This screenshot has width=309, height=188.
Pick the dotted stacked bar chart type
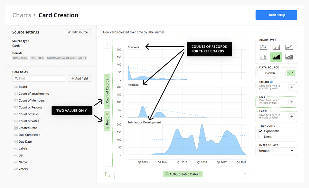click(264, 57)
